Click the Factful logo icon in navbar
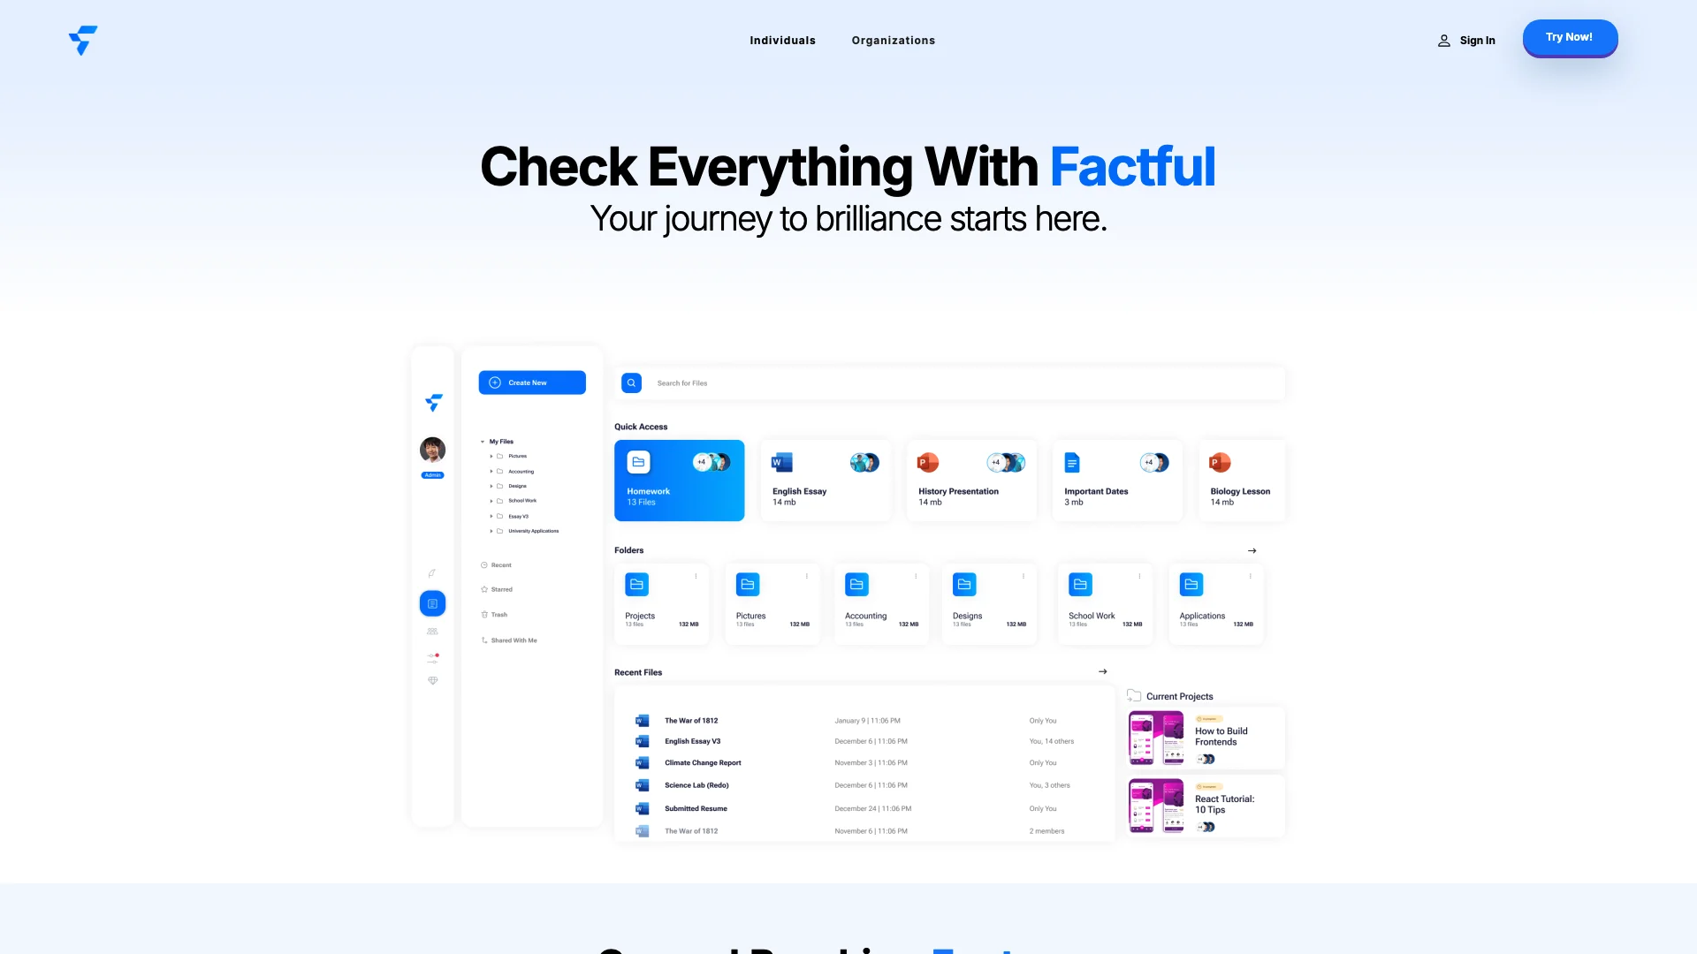This screenshot has height=954, width=1697. 83,40
